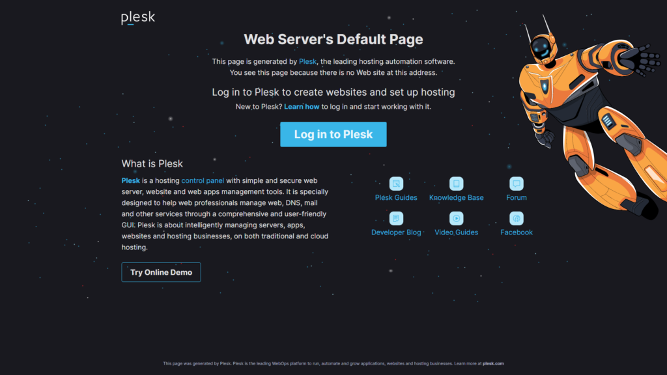This screenshot has height=375, width=667.
Task: Click the Video Guides text link
Action: [x=456, y=232]
